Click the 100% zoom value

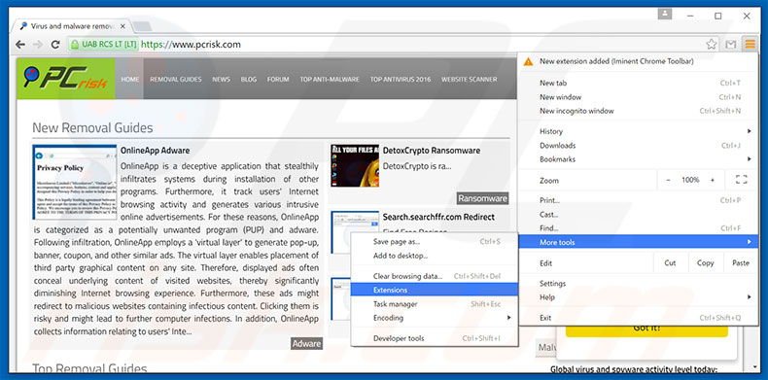(690, 180)
